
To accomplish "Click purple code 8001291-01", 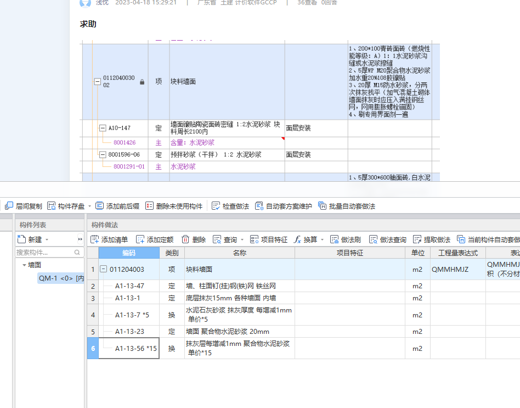I will 129,166.
